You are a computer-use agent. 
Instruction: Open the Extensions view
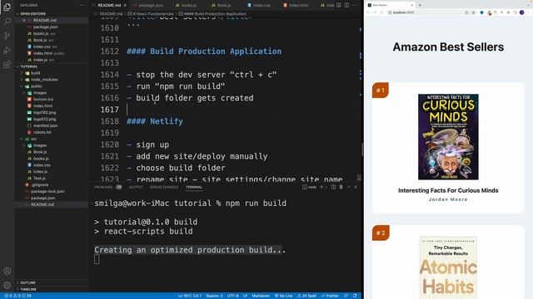(7, 65)
